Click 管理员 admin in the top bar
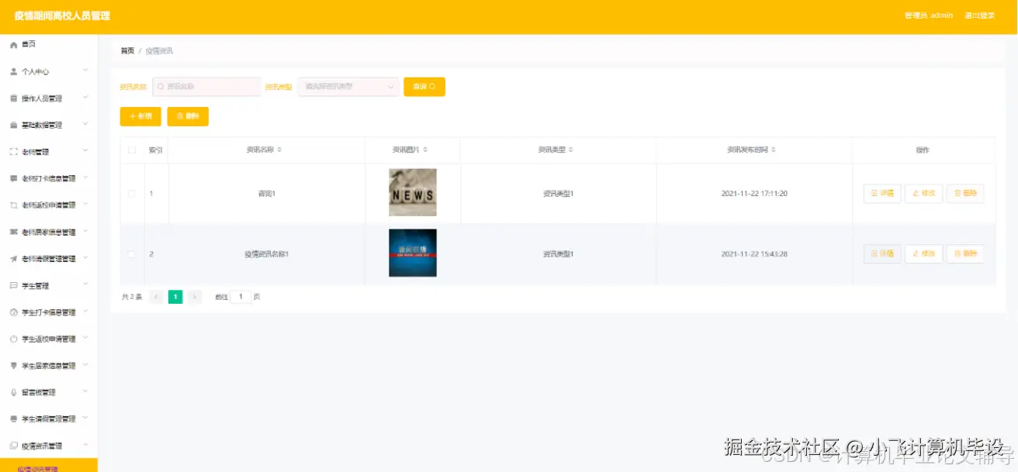The height and width of the screenshot is (472, 1018). coord(929,16)
